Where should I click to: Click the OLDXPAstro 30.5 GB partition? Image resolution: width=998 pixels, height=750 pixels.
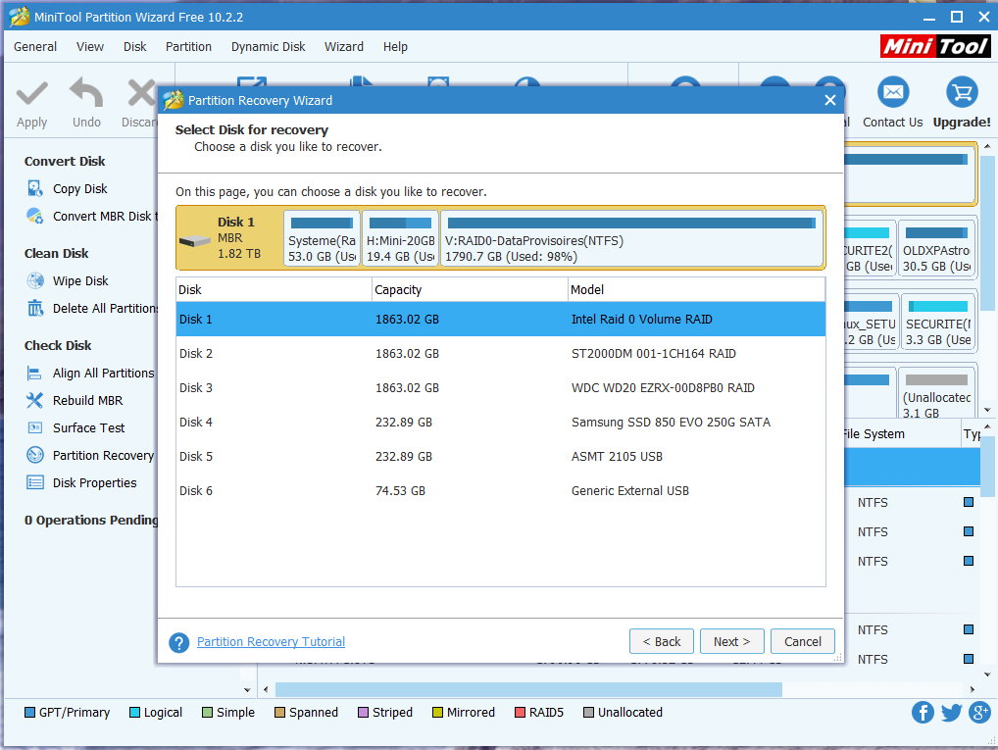(936, 248)
